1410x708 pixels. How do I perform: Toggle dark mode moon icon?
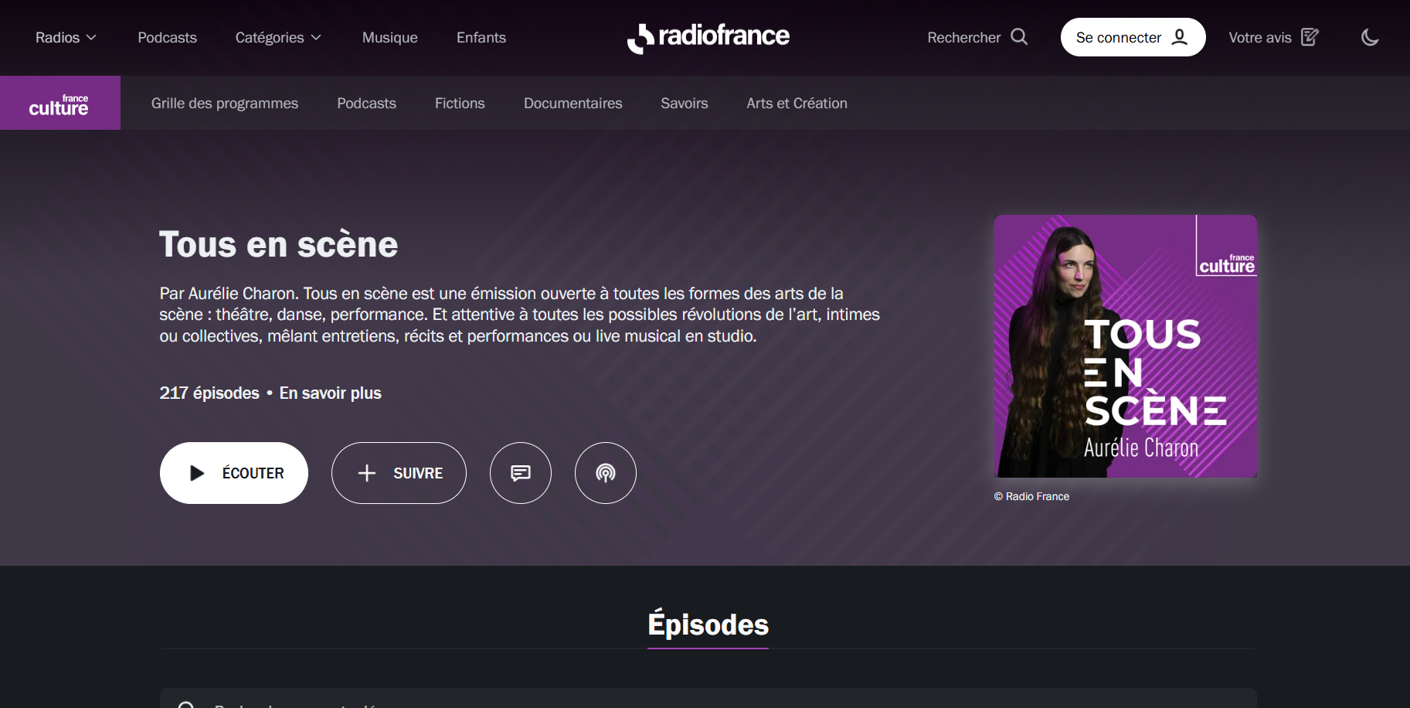(x=1370, y=37)
